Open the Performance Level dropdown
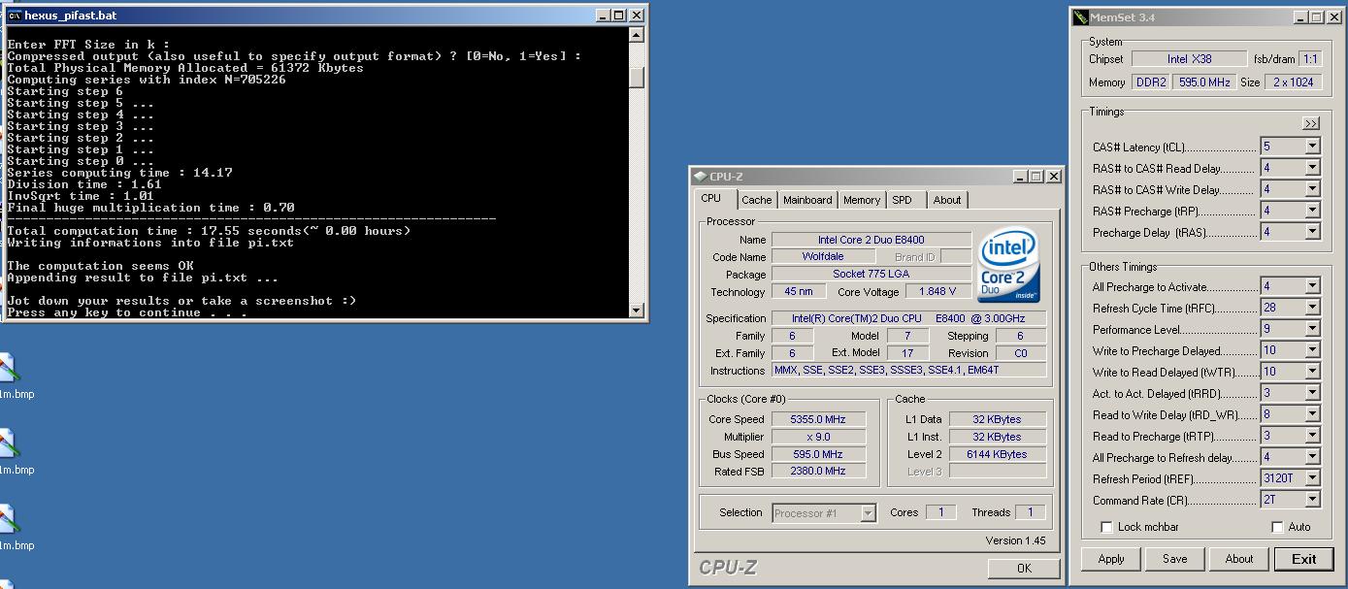Screen dimensions: 1348x589 (1312, 329)
